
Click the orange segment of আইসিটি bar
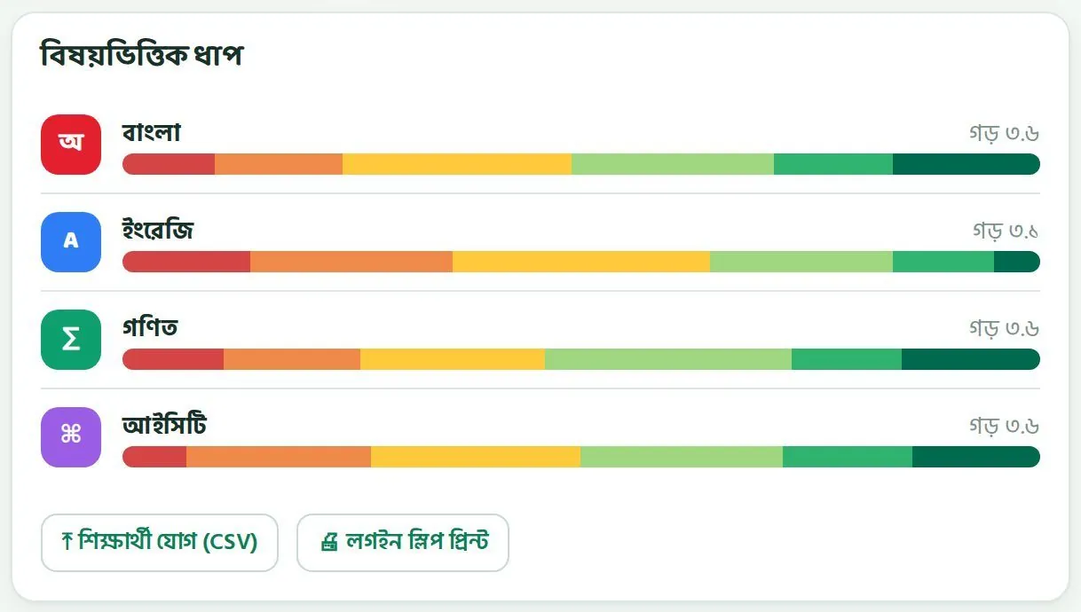point(279,457)
